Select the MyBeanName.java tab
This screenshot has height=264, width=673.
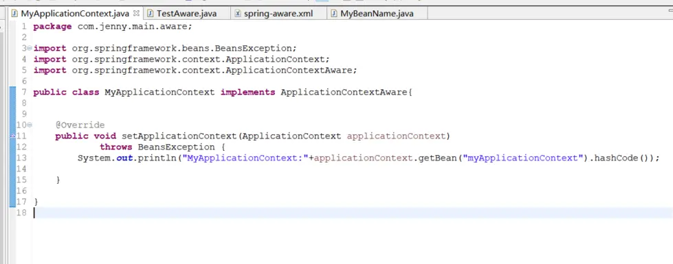click(377, 14)
